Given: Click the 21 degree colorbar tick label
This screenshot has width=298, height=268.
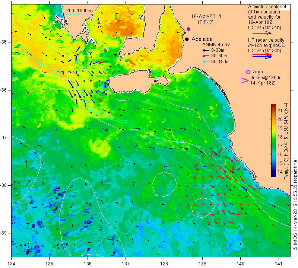Looking at the screenshot, I should pos(280,111).
